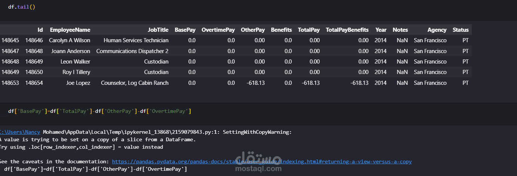The width and height of the screenshot is (517, 176).
Task: Open the pandas documentation link
Action: pos(262,161)
